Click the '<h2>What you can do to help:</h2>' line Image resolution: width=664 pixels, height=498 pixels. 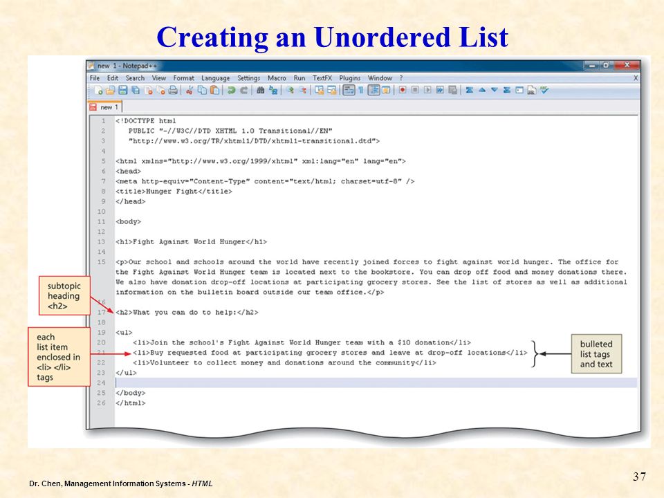click(187, 312)
